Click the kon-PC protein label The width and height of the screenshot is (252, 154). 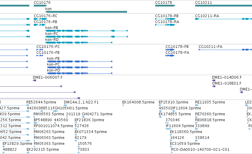click(53, 64)
